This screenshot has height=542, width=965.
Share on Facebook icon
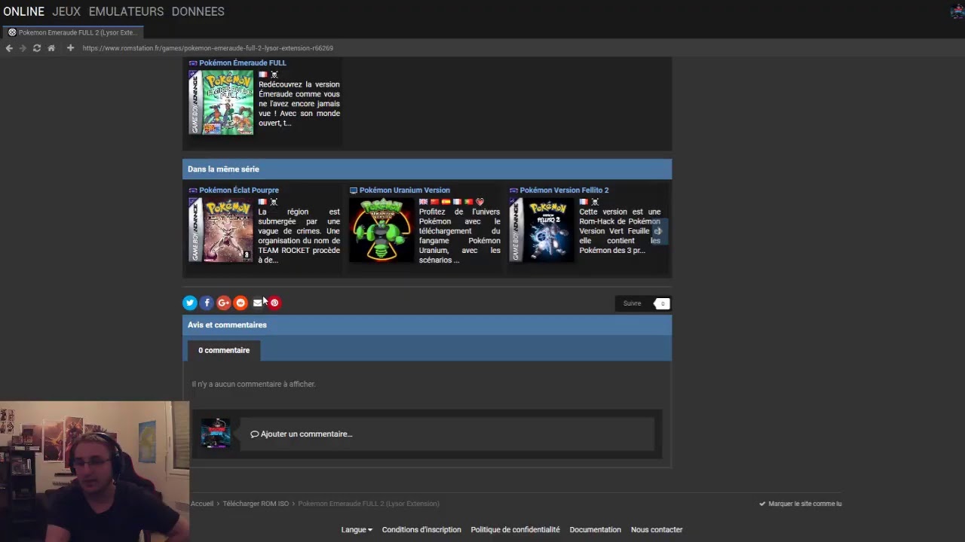pos(207,303)
